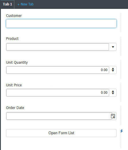128x150 pixels.
Task: Open the Order Date calendar picker
Action: [x=113, y=116]
